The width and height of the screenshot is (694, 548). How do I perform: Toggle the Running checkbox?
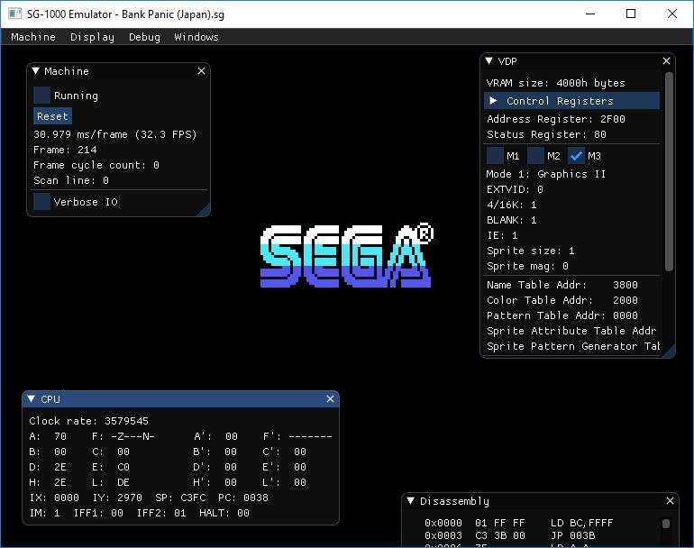coord(42,95)
